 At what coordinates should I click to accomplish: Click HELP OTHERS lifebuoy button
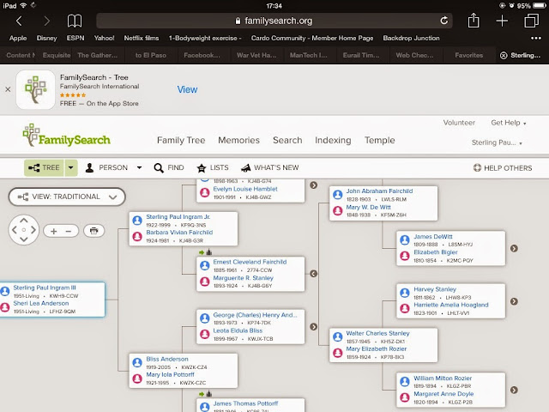[503, 168]
